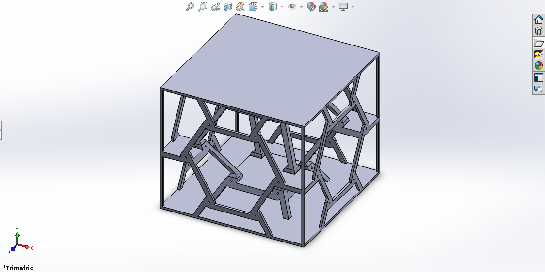Click the View Orientation cube icon
This screenshot has height=272, width=545.
[x=253, y=7]
